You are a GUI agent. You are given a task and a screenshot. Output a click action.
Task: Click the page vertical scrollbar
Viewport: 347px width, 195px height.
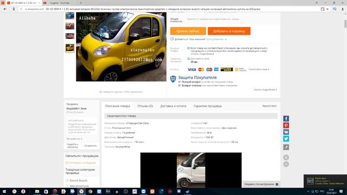[345, 24]
